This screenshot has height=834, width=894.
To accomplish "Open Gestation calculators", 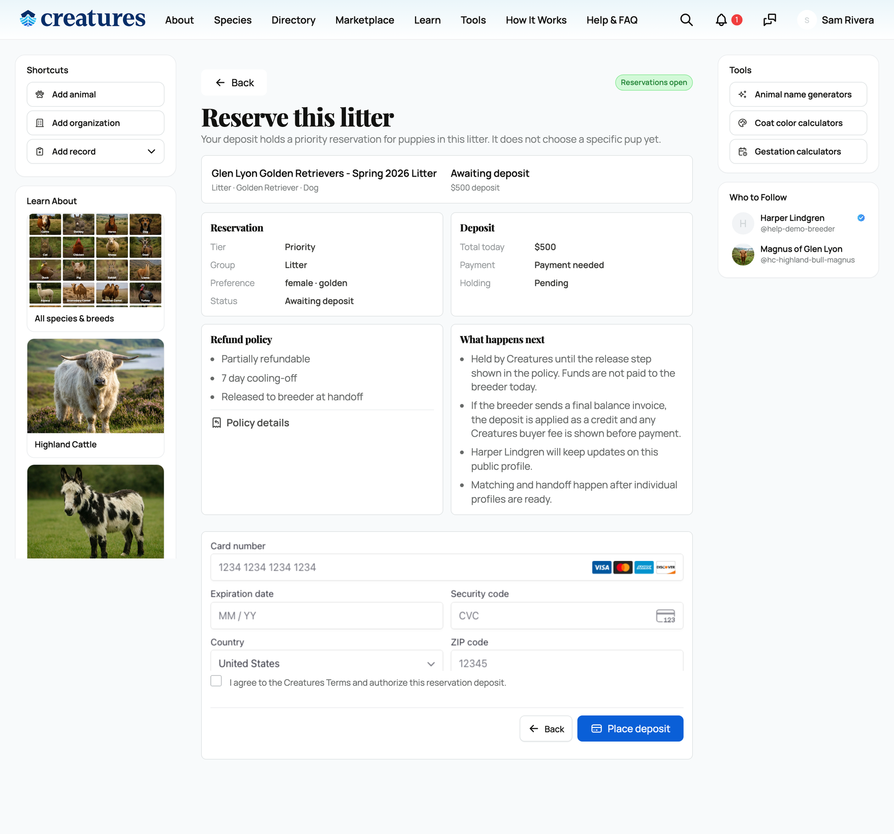I will pos(798,151).
